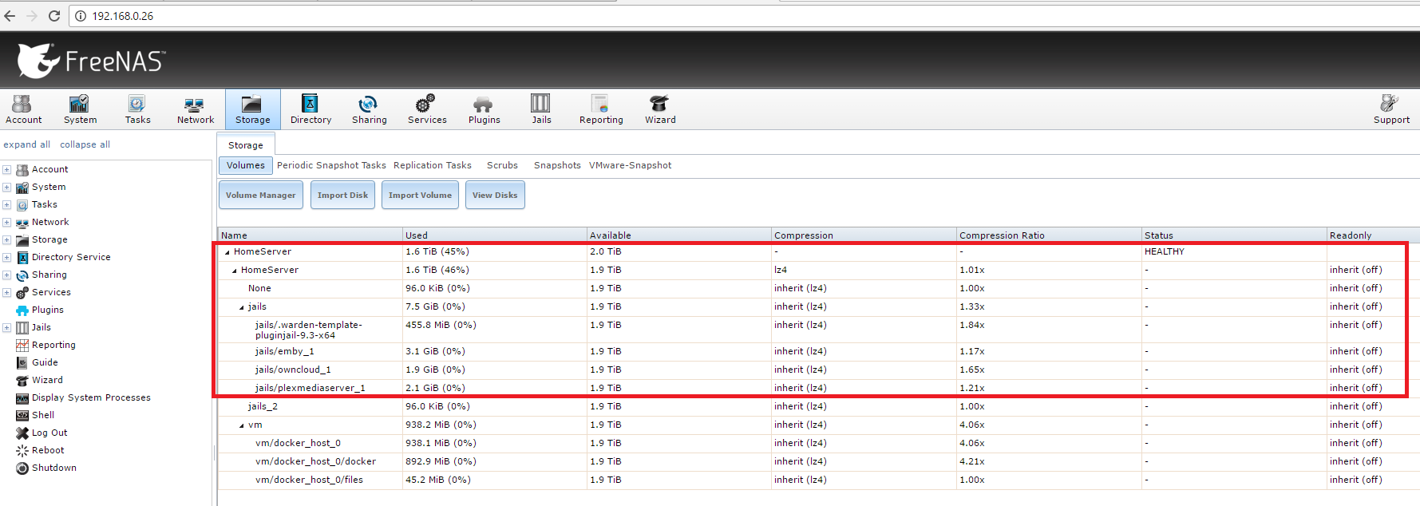This screenshot has width=1420, height=506.
Task: Select Storage in the top toolbar
Action: tap(252, 109)
